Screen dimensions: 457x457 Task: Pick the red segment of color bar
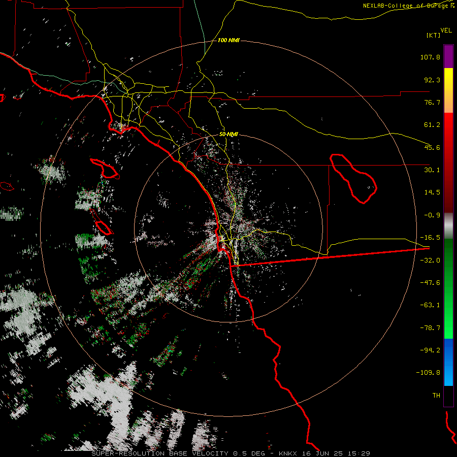point(448,162)
